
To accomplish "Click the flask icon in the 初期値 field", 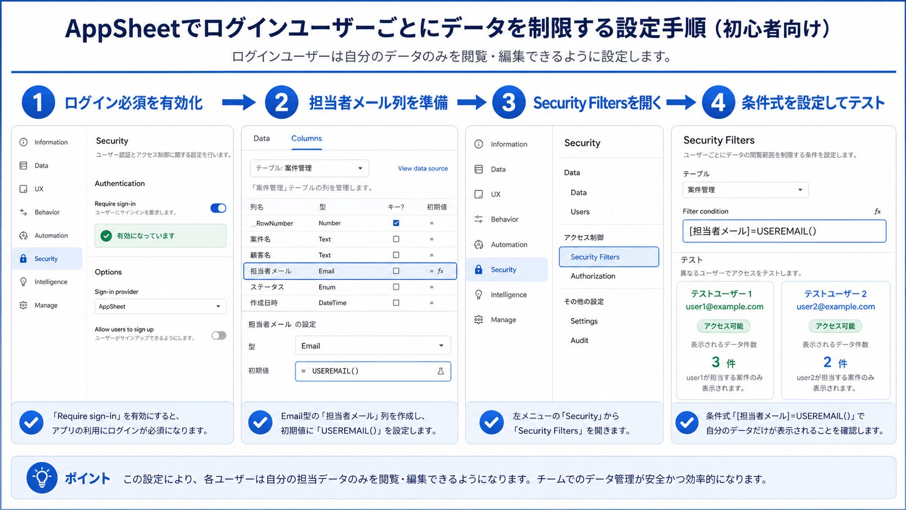I will click(x=441, y=371).
